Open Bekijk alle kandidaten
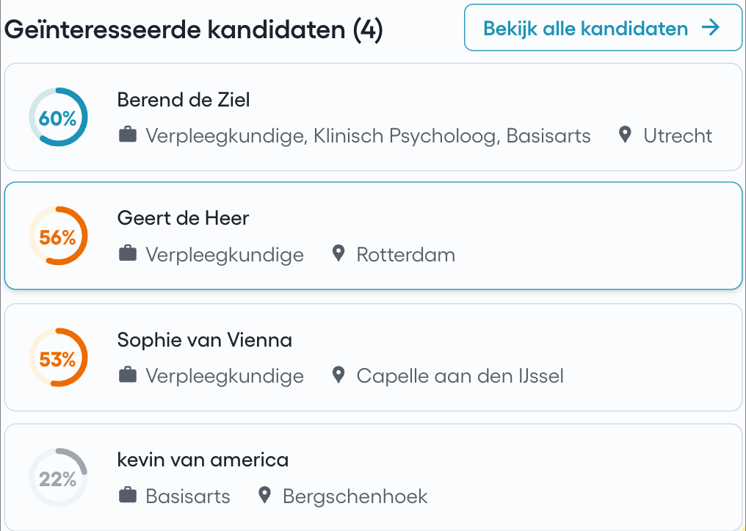Image resolution: width=746 pixels, height=531 pixels. (602, 27)
